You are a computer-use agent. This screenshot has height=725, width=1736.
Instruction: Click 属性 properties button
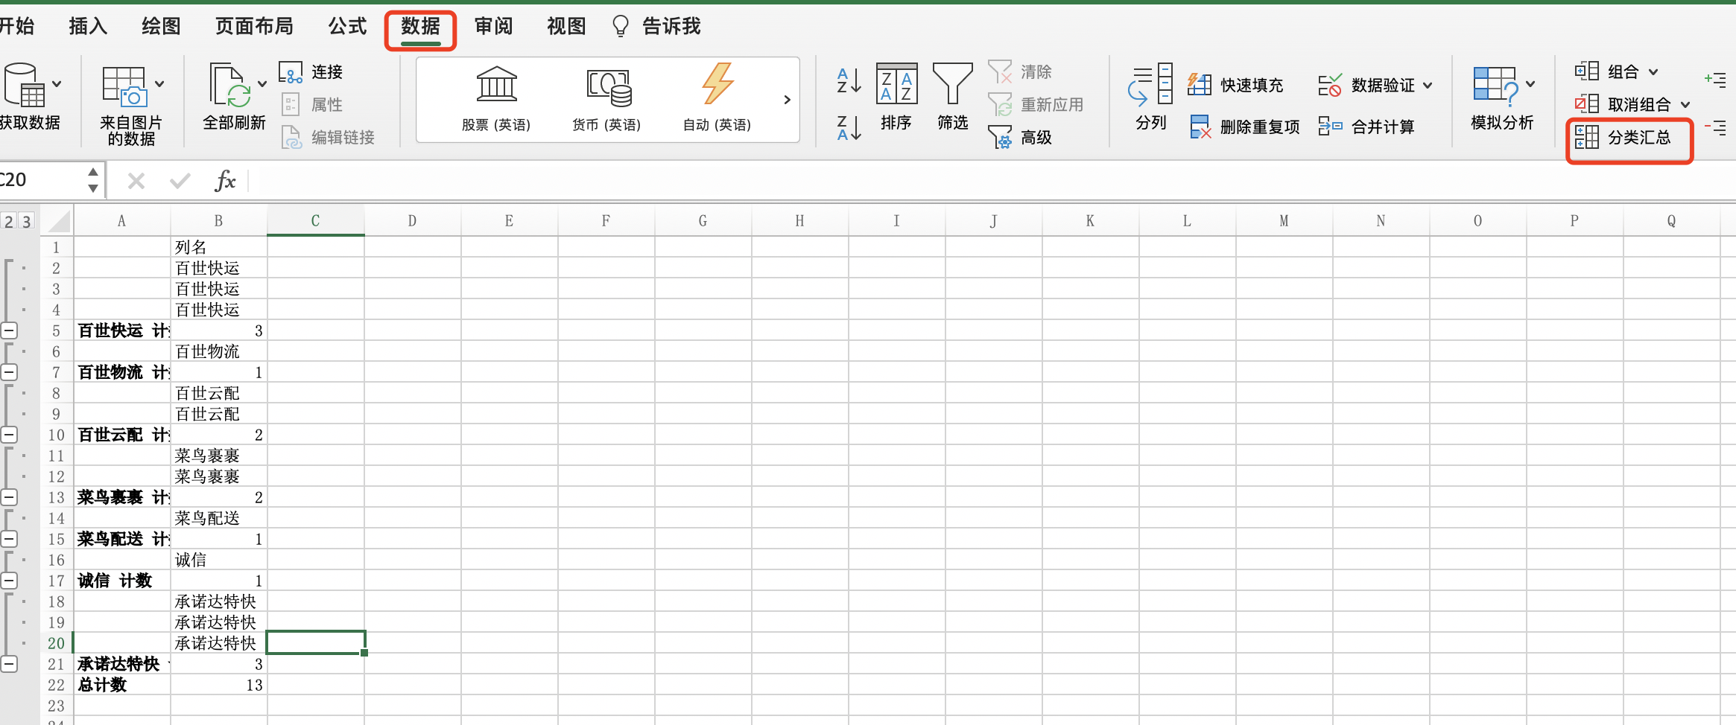tap(312, 104)
